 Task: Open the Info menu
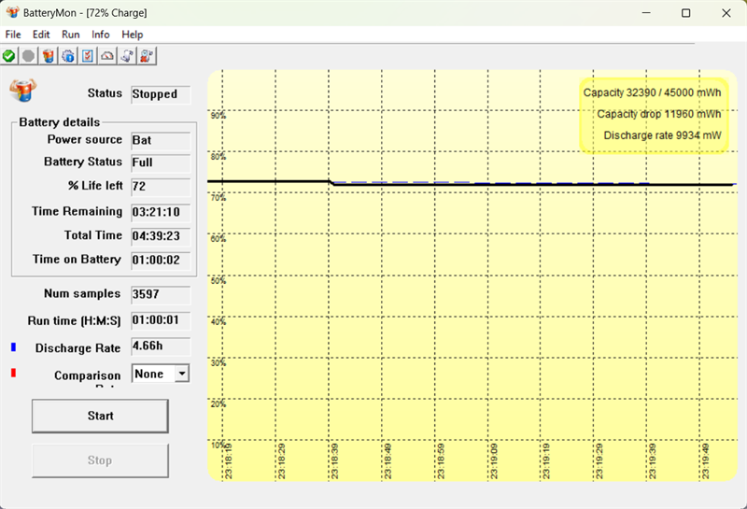pos(101,35)
